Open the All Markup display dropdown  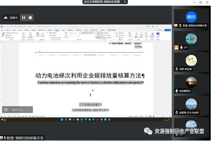click(107, 33)
